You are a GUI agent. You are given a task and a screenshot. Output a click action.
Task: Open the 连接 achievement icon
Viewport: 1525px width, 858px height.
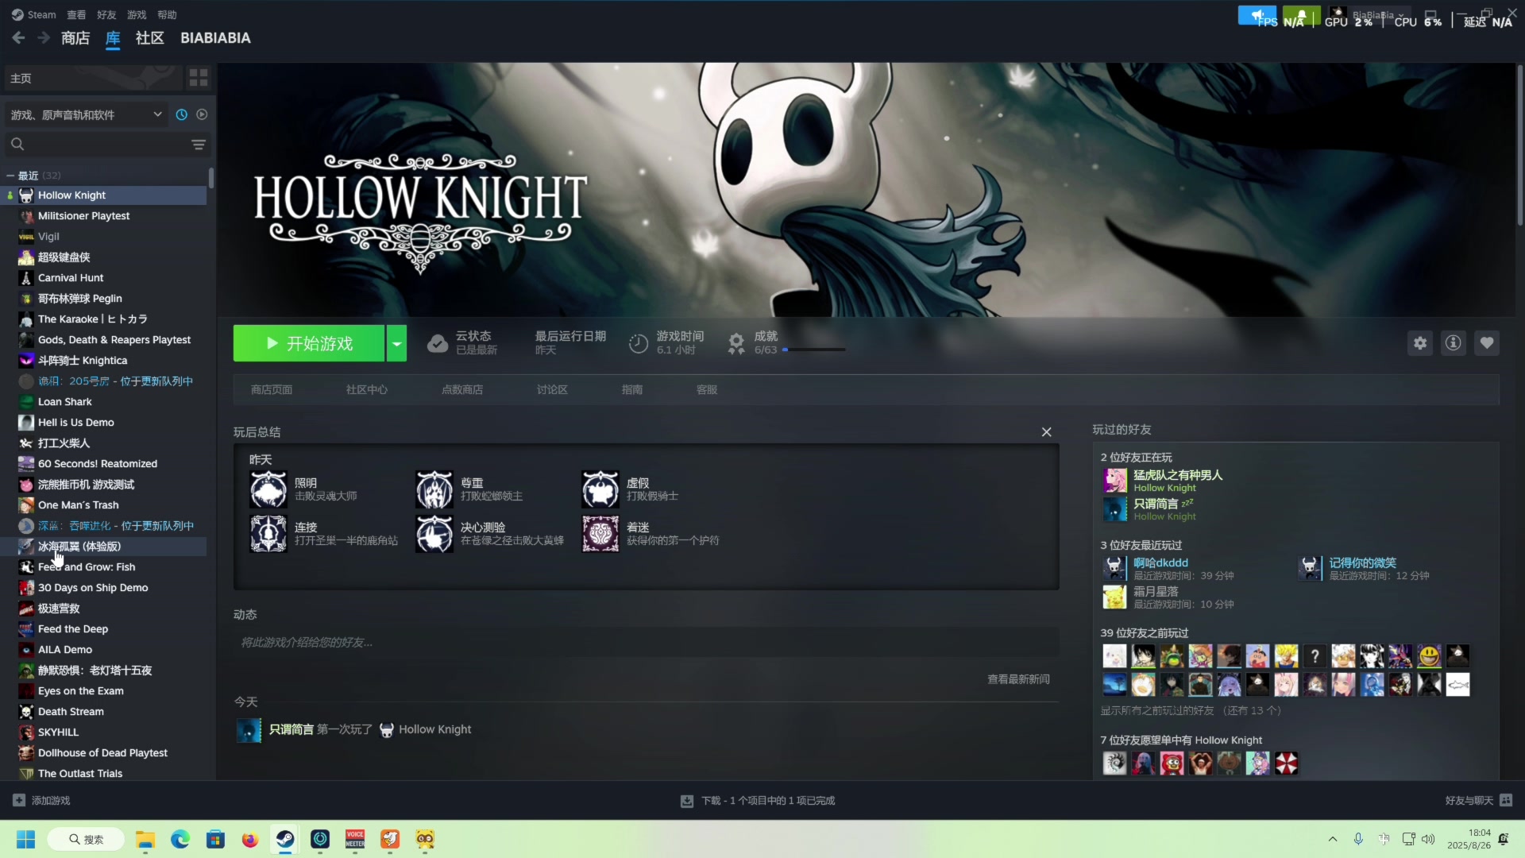point(268,534)
